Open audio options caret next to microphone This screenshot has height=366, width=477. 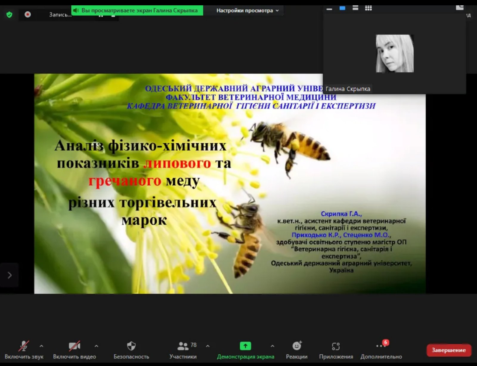41,346
